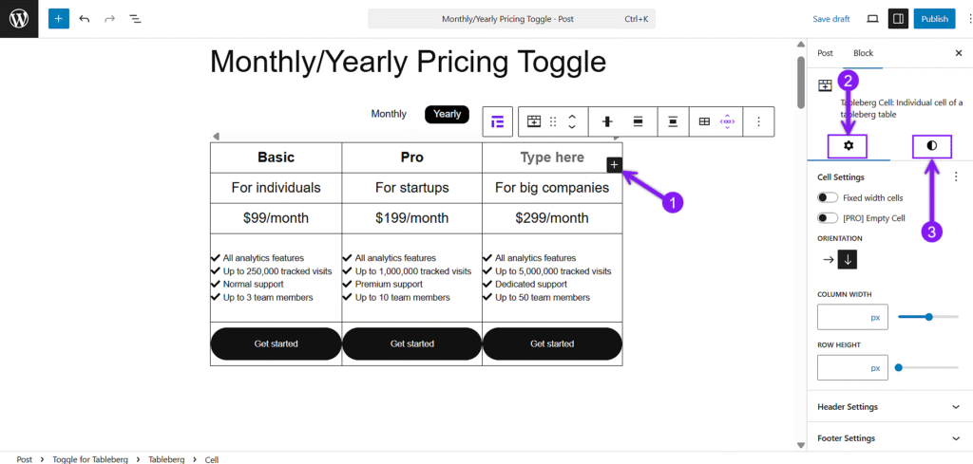Toggle the [PRO] Empty Cell switch

pos(828,218)
